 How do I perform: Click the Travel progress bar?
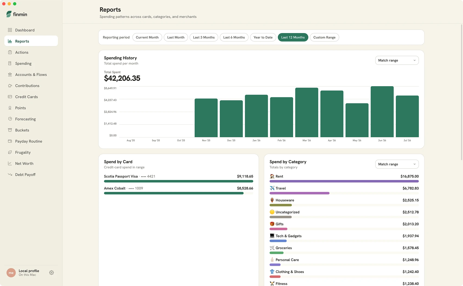(299, 193)
